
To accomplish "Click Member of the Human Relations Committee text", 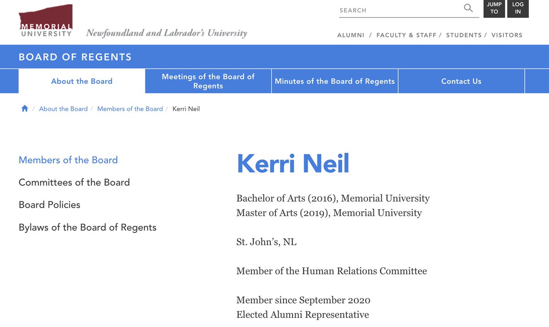I will pyautogui.click(x=332, y=271).
